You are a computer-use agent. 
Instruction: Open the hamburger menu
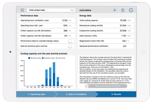22,10
